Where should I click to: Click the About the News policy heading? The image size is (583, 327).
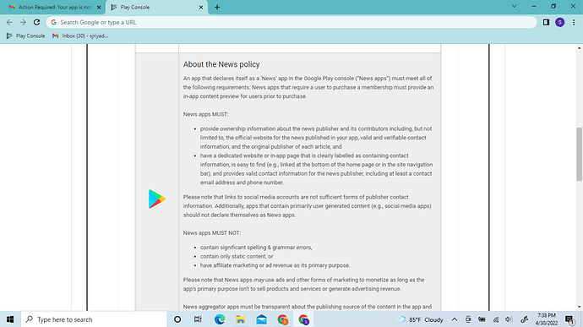(221, 64)
